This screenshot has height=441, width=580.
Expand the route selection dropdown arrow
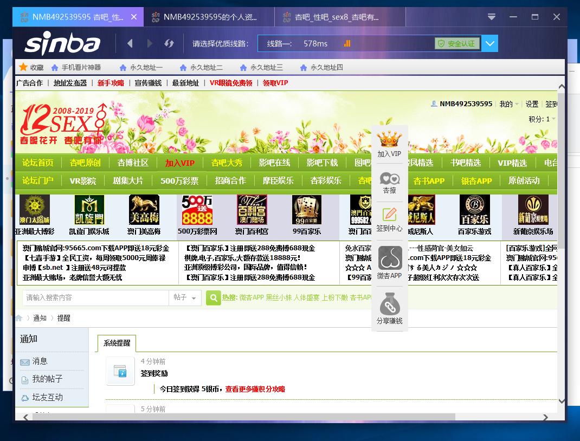coord(489,43)
